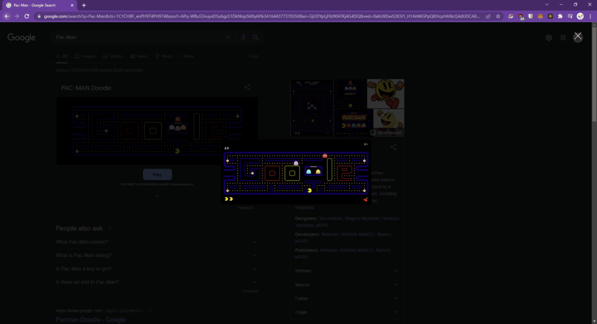Click Feedback under People also ask
Screen dimensions: 597x324
pyautogui.click(x=250, y=291)
